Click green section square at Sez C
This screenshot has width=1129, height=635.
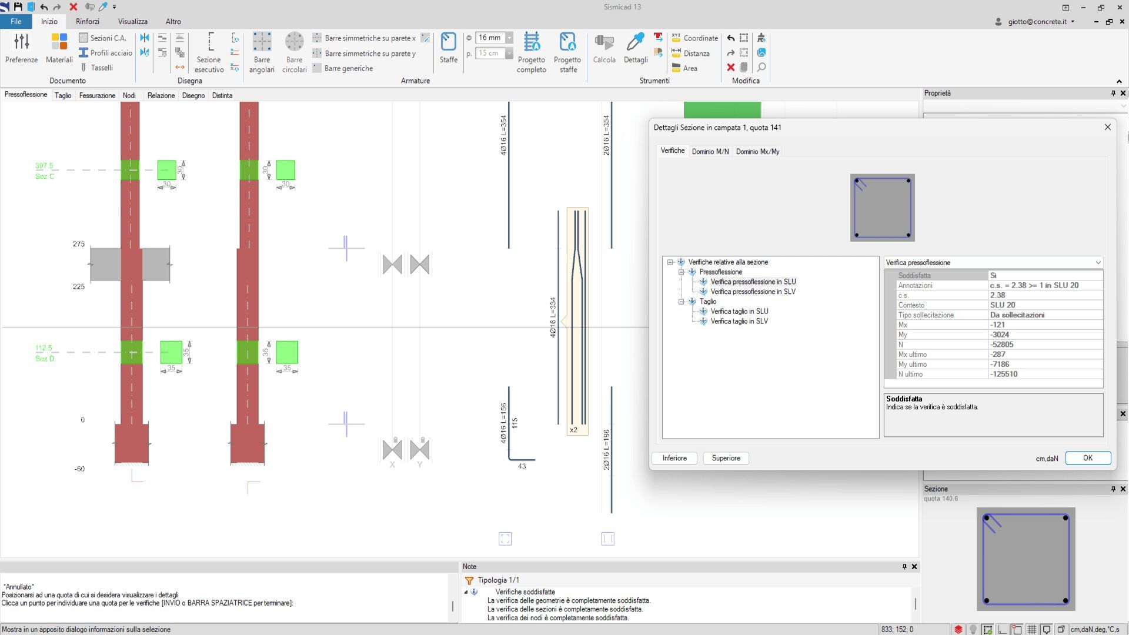click(166, 170)
